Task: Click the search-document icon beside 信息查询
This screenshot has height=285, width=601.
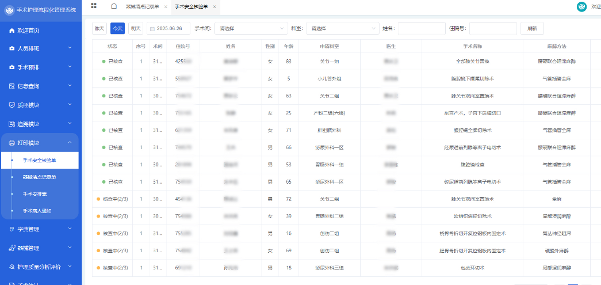Action: coord(12,86)
